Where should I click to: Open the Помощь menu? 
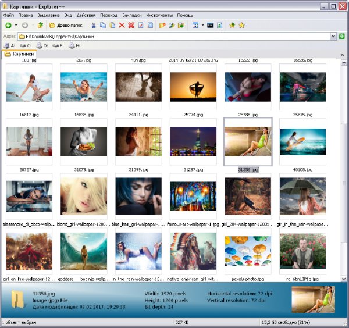point(185,15)
